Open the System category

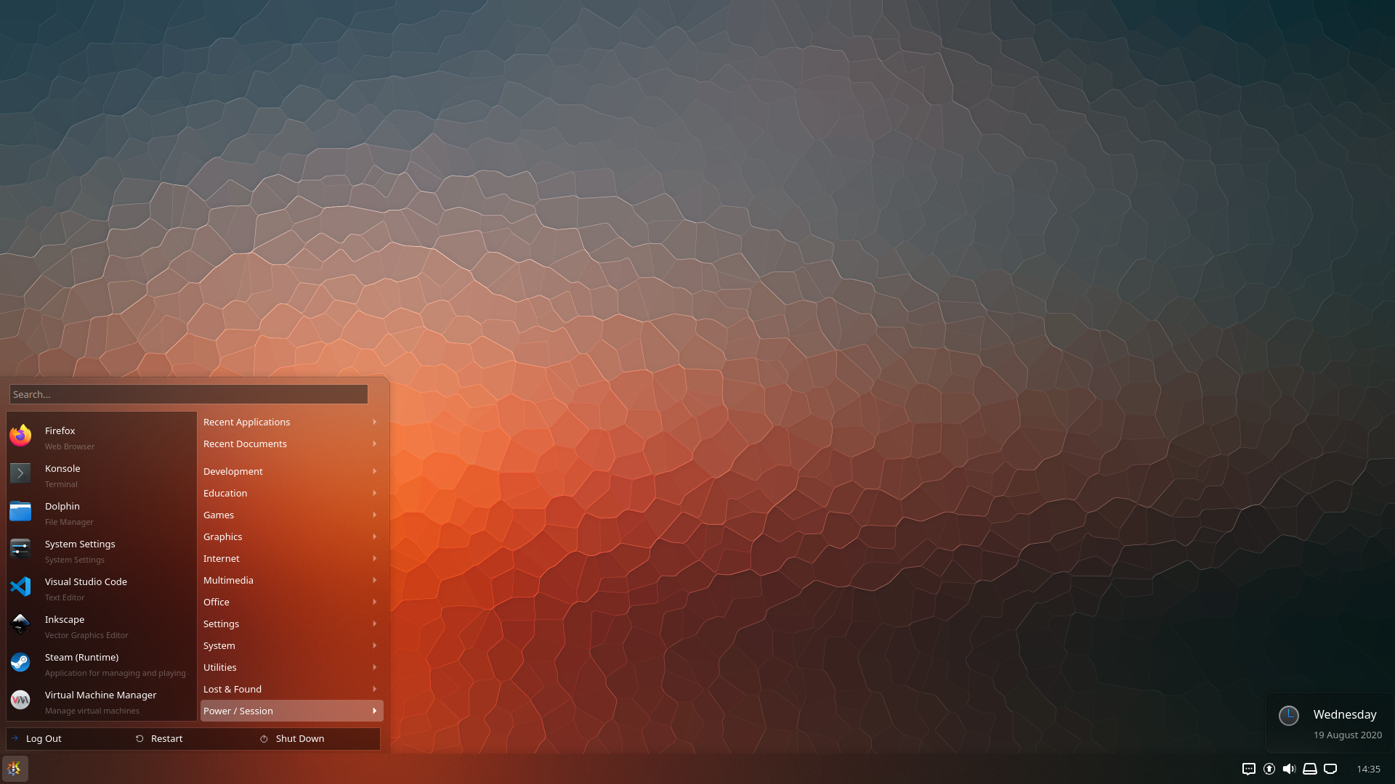click(x=291, y=645)
